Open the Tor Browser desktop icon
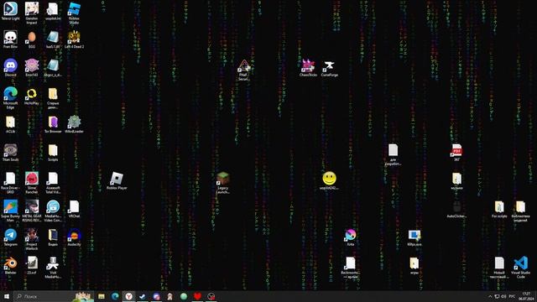The image size is (537, 302). [x=53, y=124]
